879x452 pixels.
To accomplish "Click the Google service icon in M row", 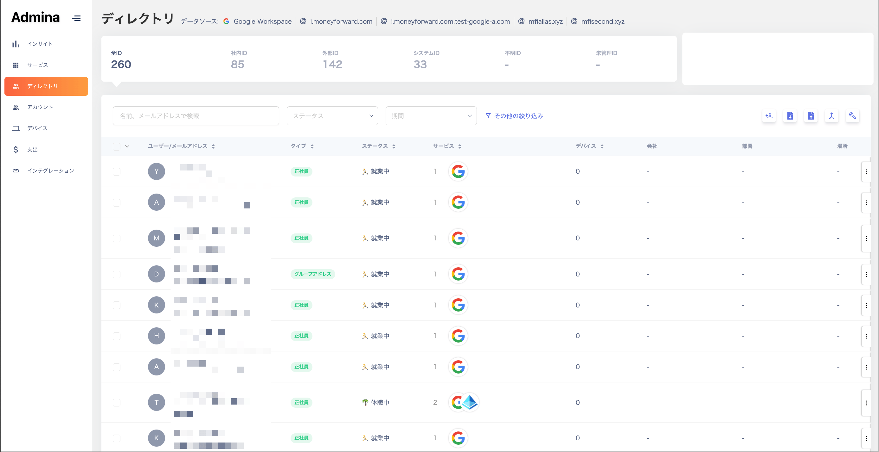I will pyautogui.click(x=458, y=238).
